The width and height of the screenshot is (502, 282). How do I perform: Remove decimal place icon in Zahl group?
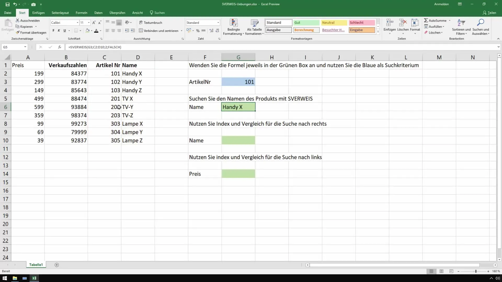(217, 31)
